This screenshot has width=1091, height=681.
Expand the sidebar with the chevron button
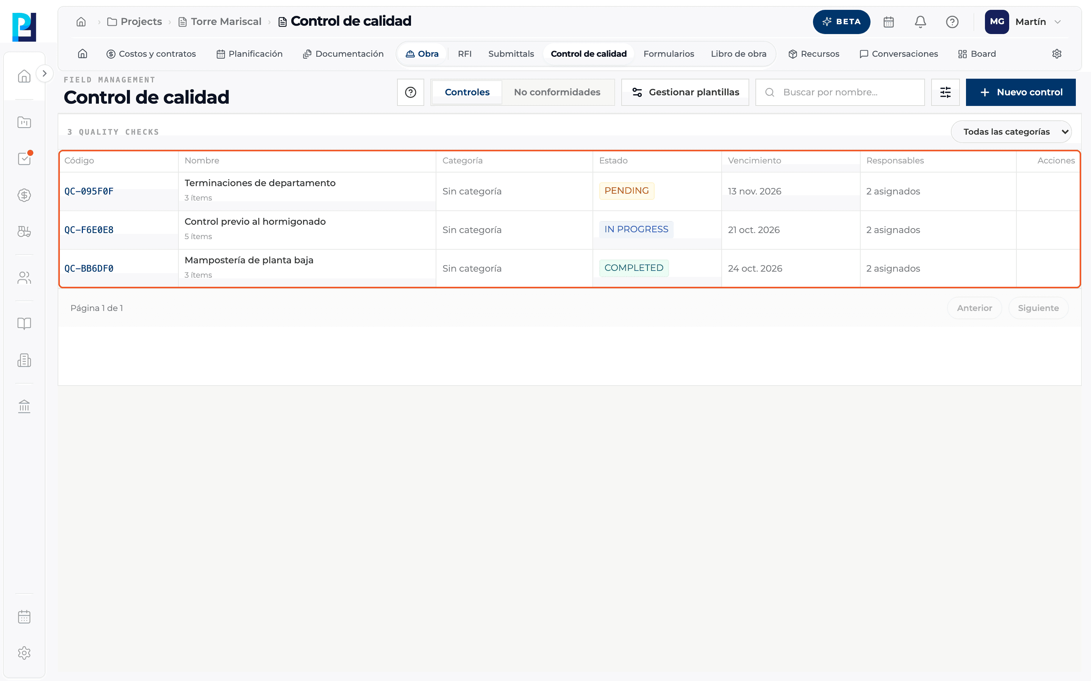point(44,73)
